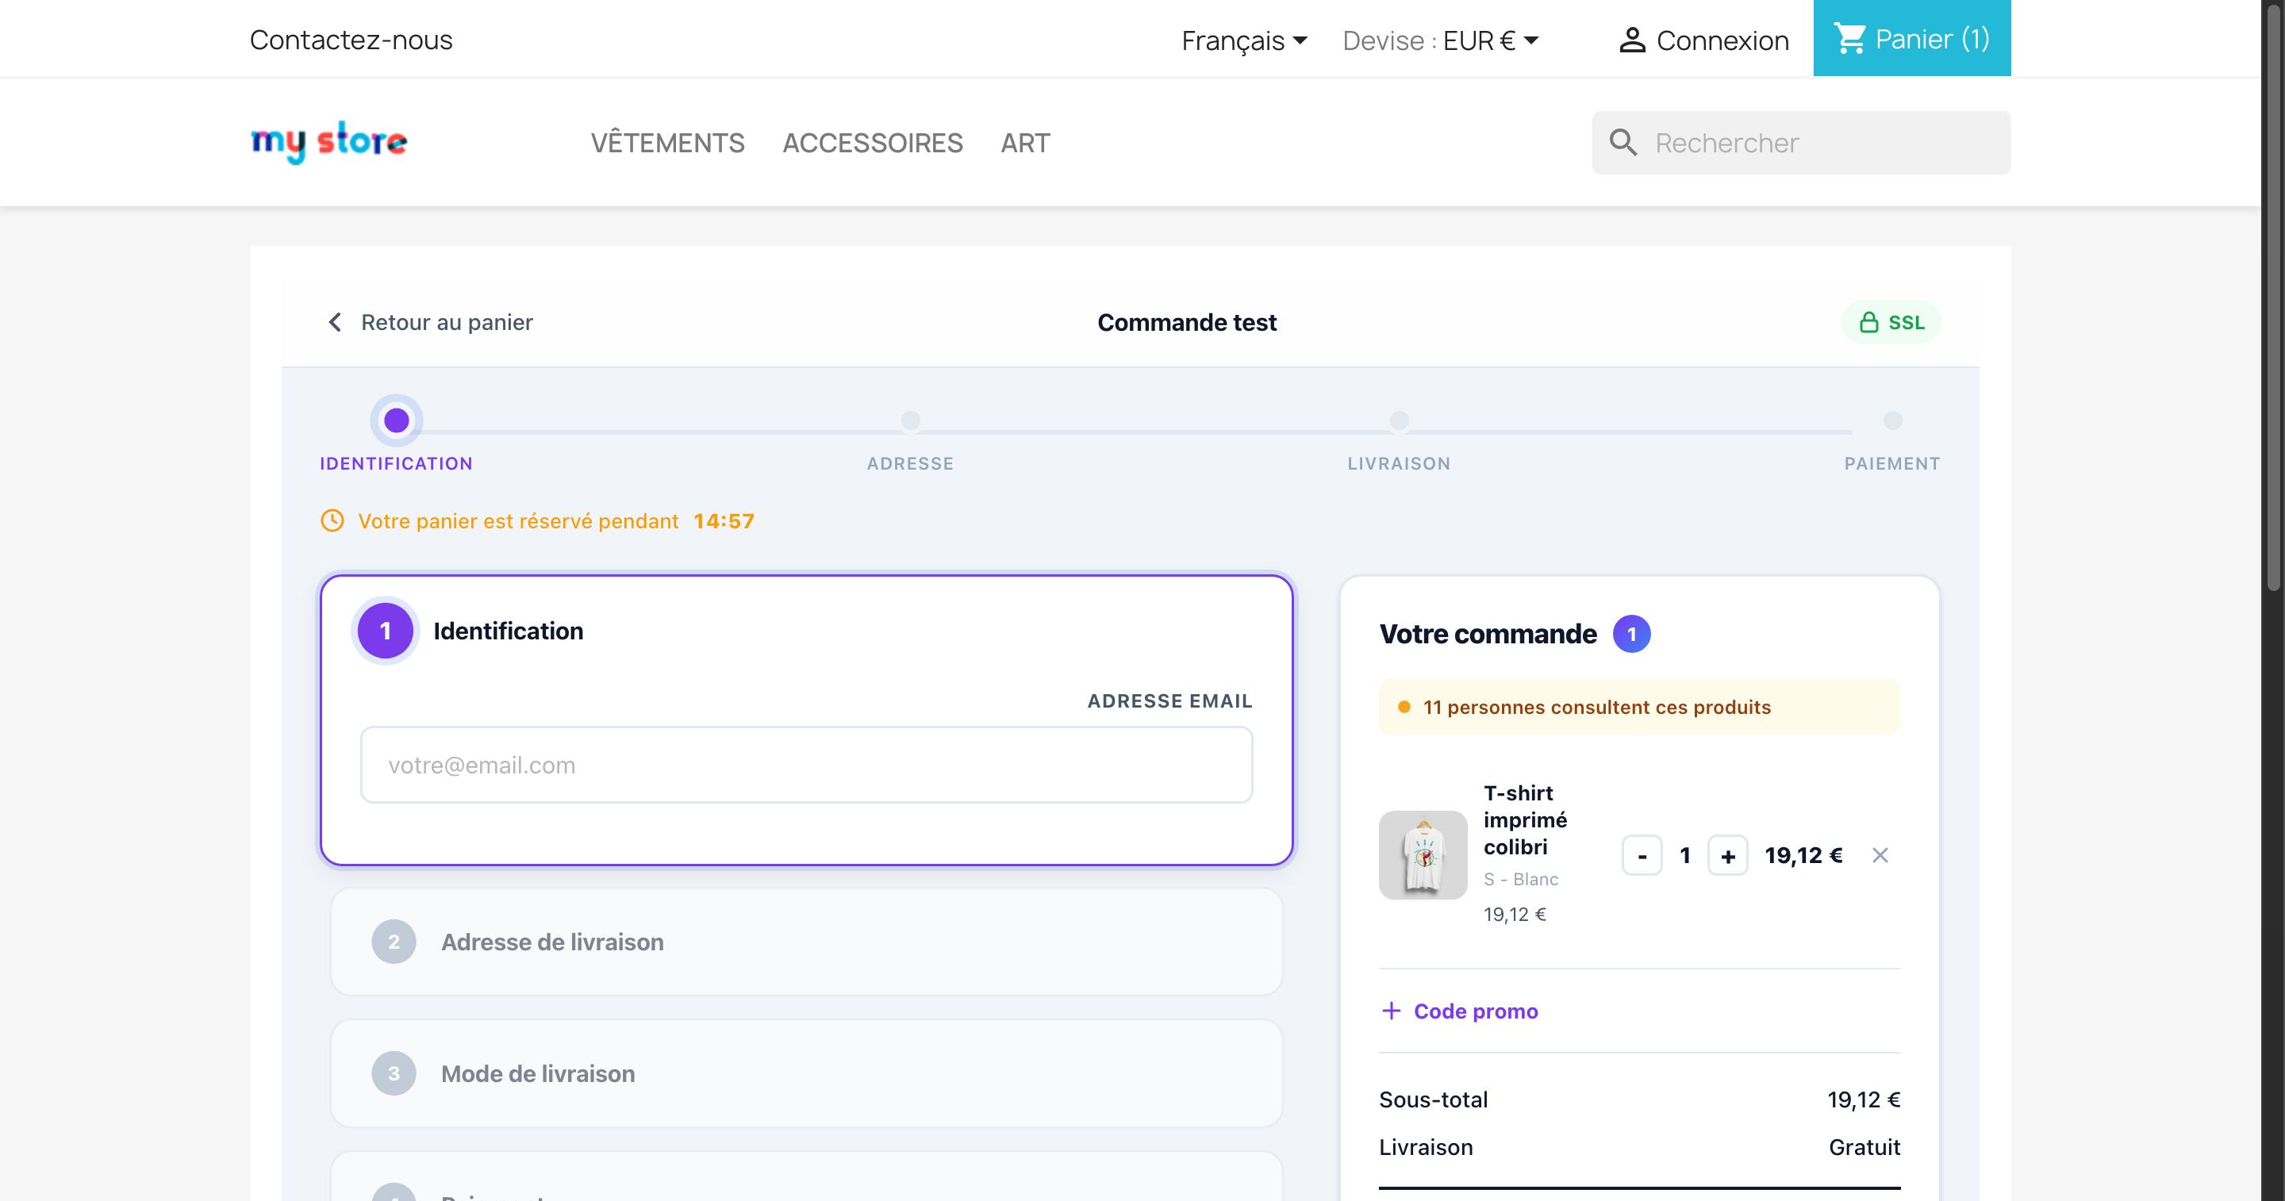Click the plus icon beside Code promo
The image size is (2285, 1201).
tap(1391, 1011)
